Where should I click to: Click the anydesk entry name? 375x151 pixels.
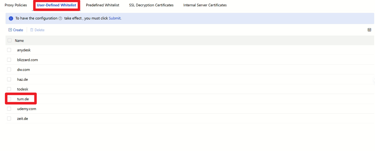[24, 50]
